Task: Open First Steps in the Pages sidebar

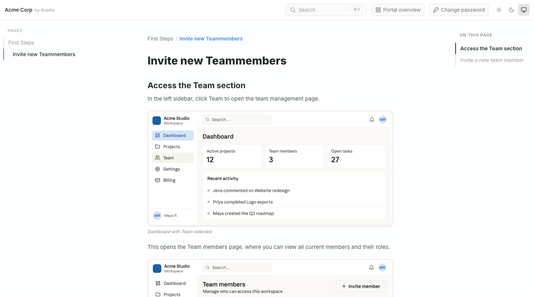Action: coord(21,43)
